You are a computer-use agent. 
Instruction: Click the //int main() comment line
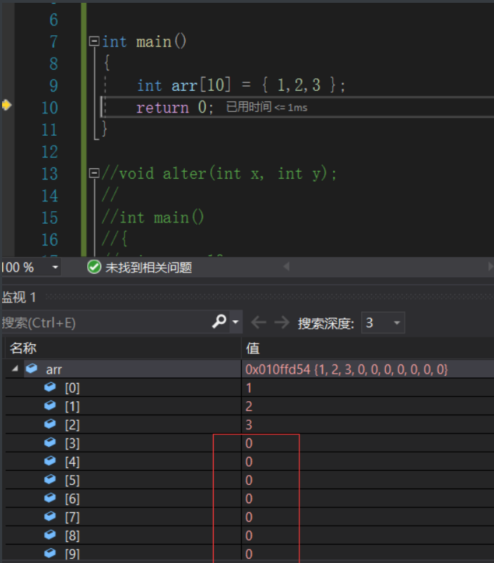(153, 217)
